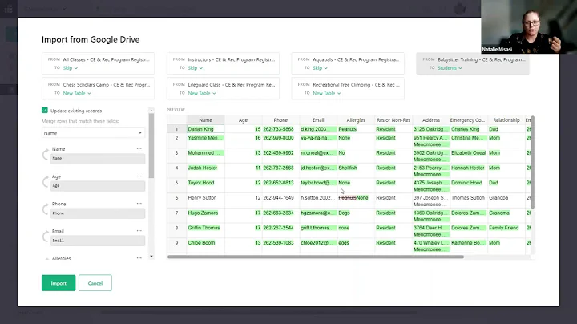Open options menu for Age field mapping
The width and height of the screenshot is (577, 324).
tap(139, 176)
